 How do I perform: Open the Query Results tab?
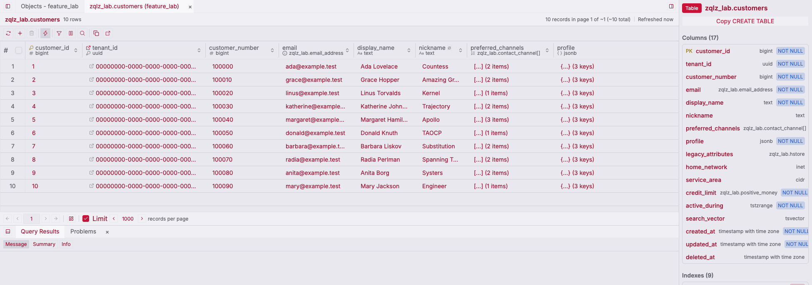[40, 231]
